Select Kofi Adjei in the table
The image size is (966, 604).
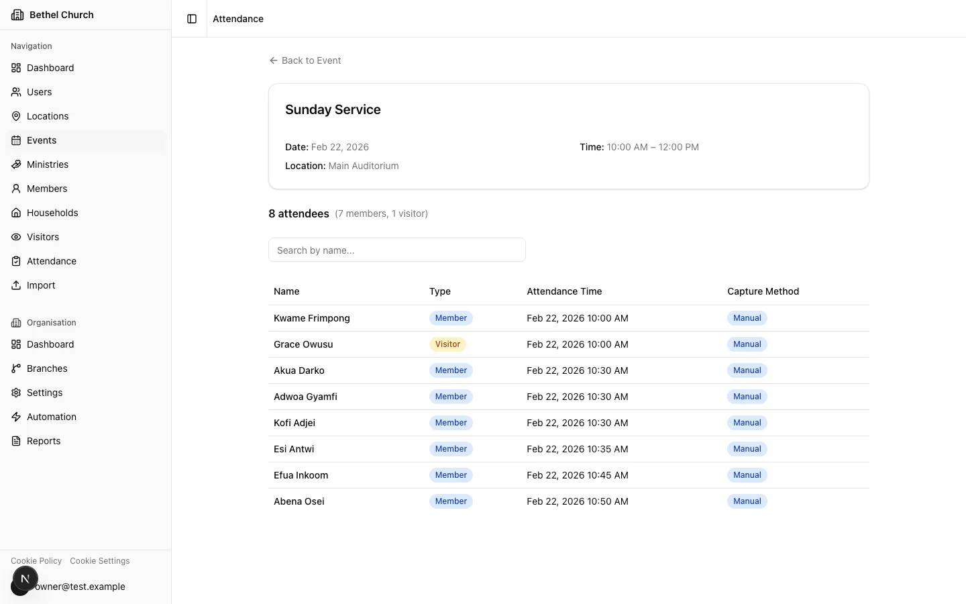294,423
